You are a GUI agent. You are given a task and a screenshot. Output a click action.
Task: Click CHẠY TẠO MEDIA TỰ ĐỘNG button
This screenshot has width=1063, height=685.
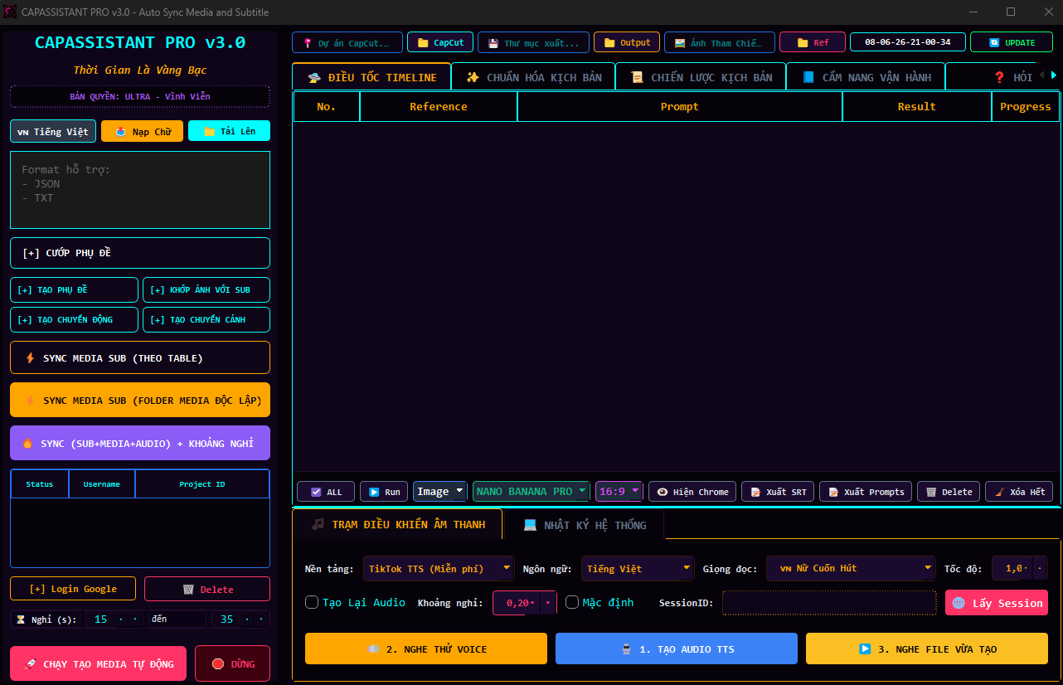coord(99,663)
